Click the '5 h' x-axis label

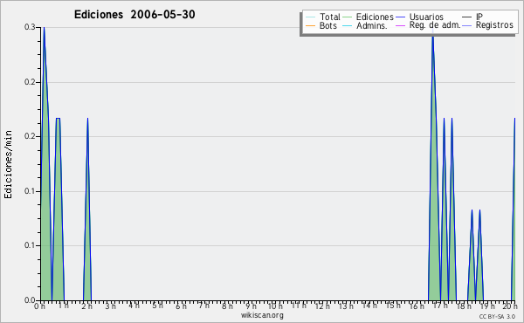point(157,306)
